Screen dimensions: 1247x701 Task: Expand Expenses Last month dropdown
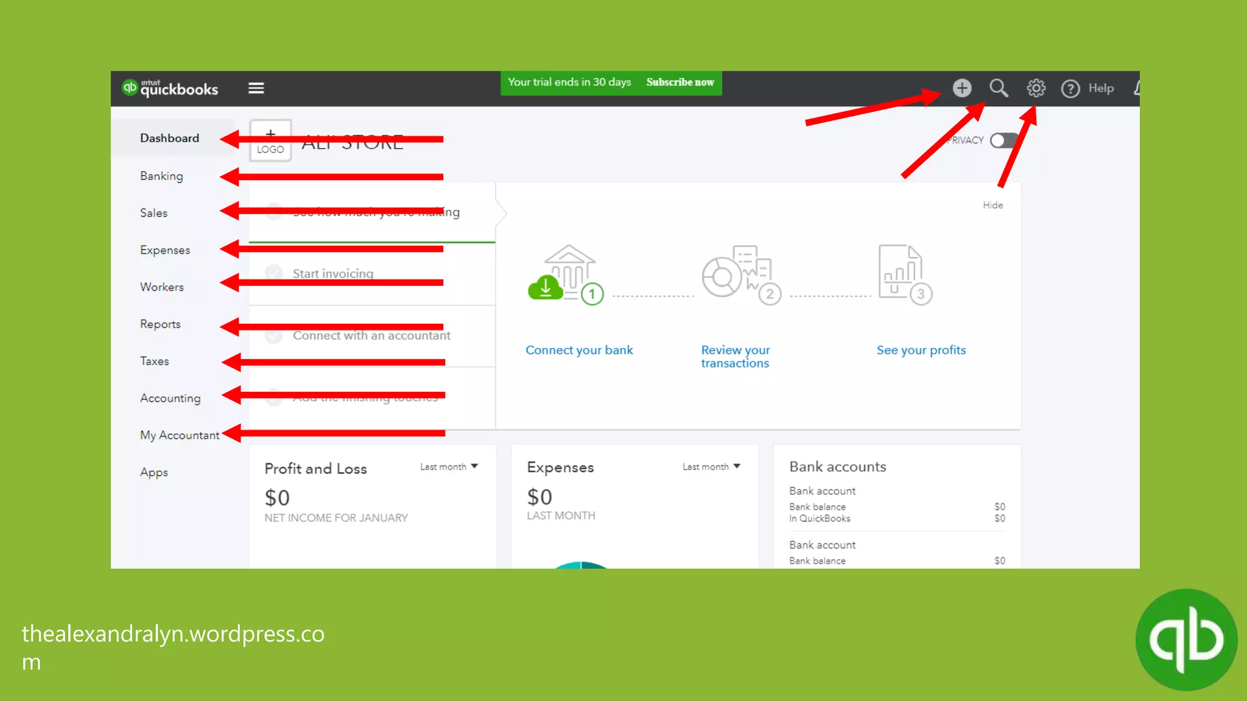coord(711,467)
